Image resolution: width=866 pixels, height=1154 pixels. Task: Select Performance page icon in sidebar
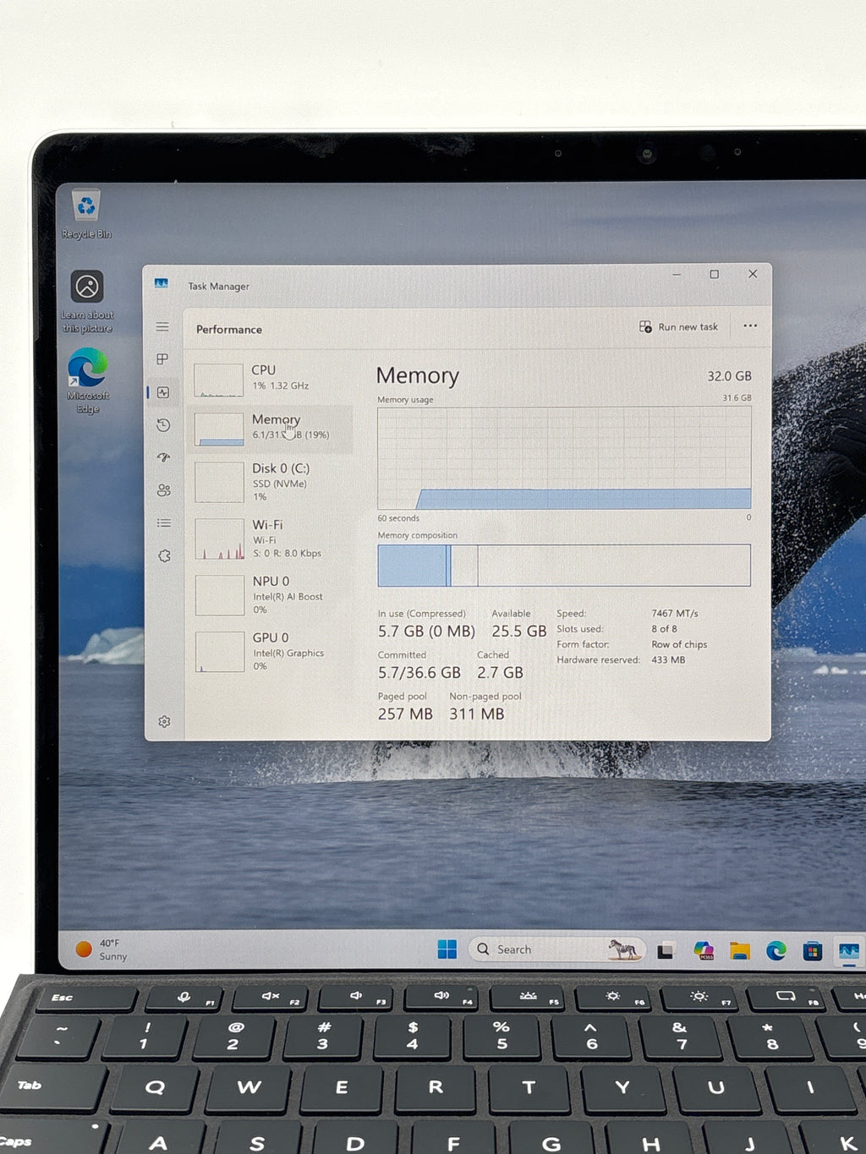coord(163,392)
